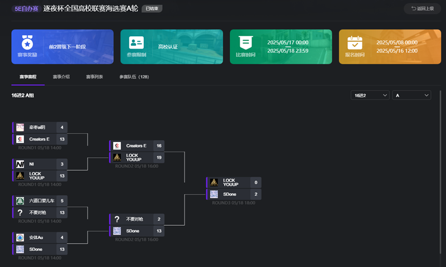
Task: Click the SDone logo in the Round 3 final
Action: click(x=214, y=194)
